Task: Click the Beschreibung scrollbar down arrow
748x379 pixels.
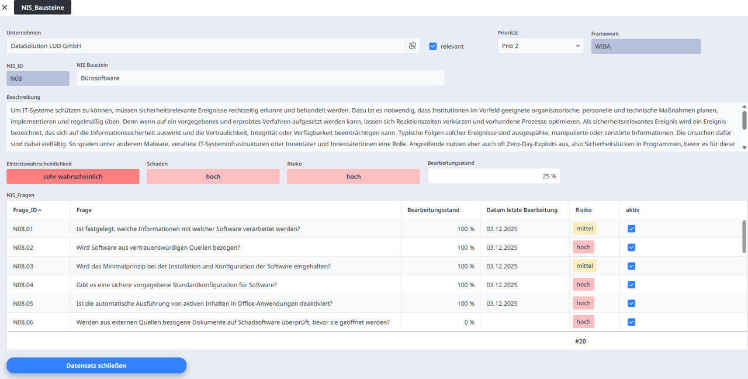Action: (744, 147)
